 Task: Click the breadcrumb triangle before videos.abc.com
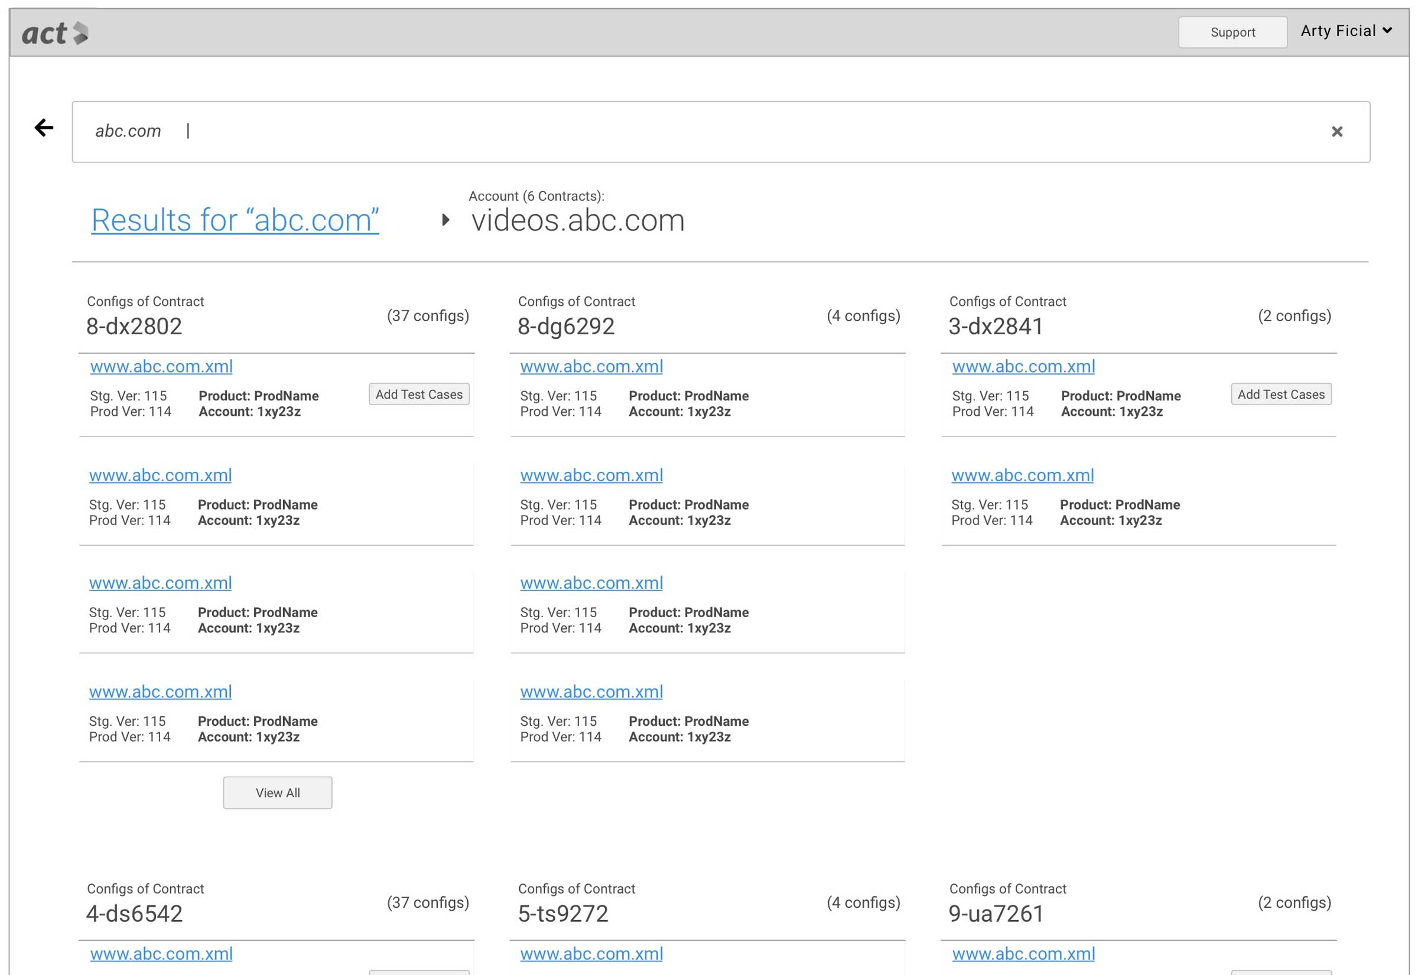[x=445, y=220]
